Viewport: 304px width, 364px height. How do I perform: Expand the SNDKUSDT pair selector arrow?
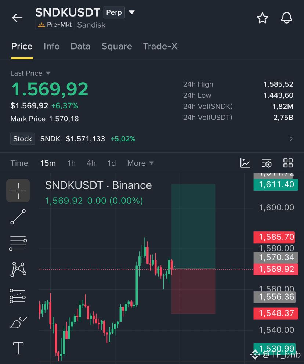[x=132, y=12]
